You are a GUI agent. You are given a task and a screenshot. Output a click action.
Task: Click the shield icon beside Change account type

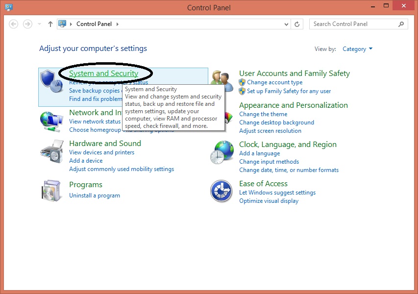242,82
